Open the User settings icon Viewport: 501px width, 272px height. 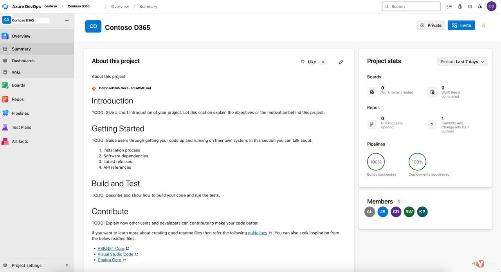click(480, 7)
